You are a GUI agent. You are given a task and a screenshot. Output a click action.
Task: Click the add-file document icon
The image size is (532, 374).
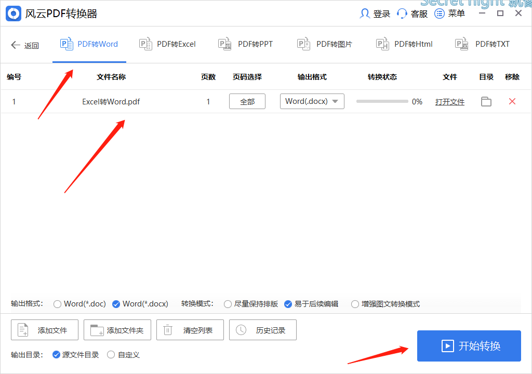(x=23, y=330)
